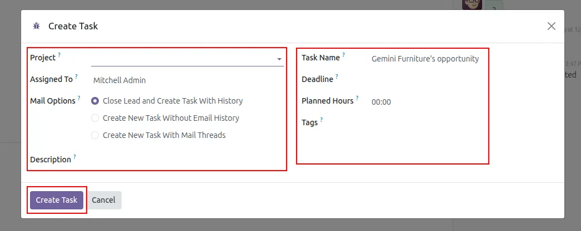Viewport: 581px width, 231px height.
Task: Click the help icon beside Deadline label
Action: click(337, 76)
